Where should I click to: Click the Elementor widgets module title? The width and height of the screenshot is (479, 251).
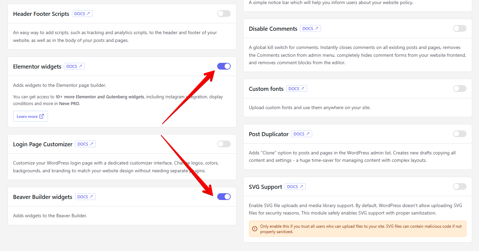(x=37, y=67)
